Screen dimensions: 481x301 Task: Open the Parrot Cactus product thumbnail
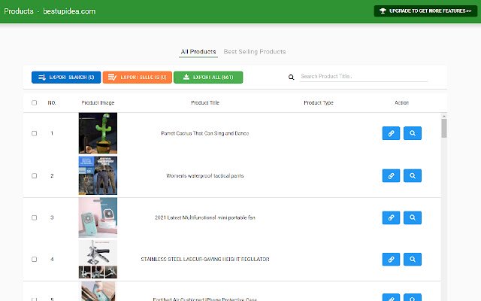(98, 133)
